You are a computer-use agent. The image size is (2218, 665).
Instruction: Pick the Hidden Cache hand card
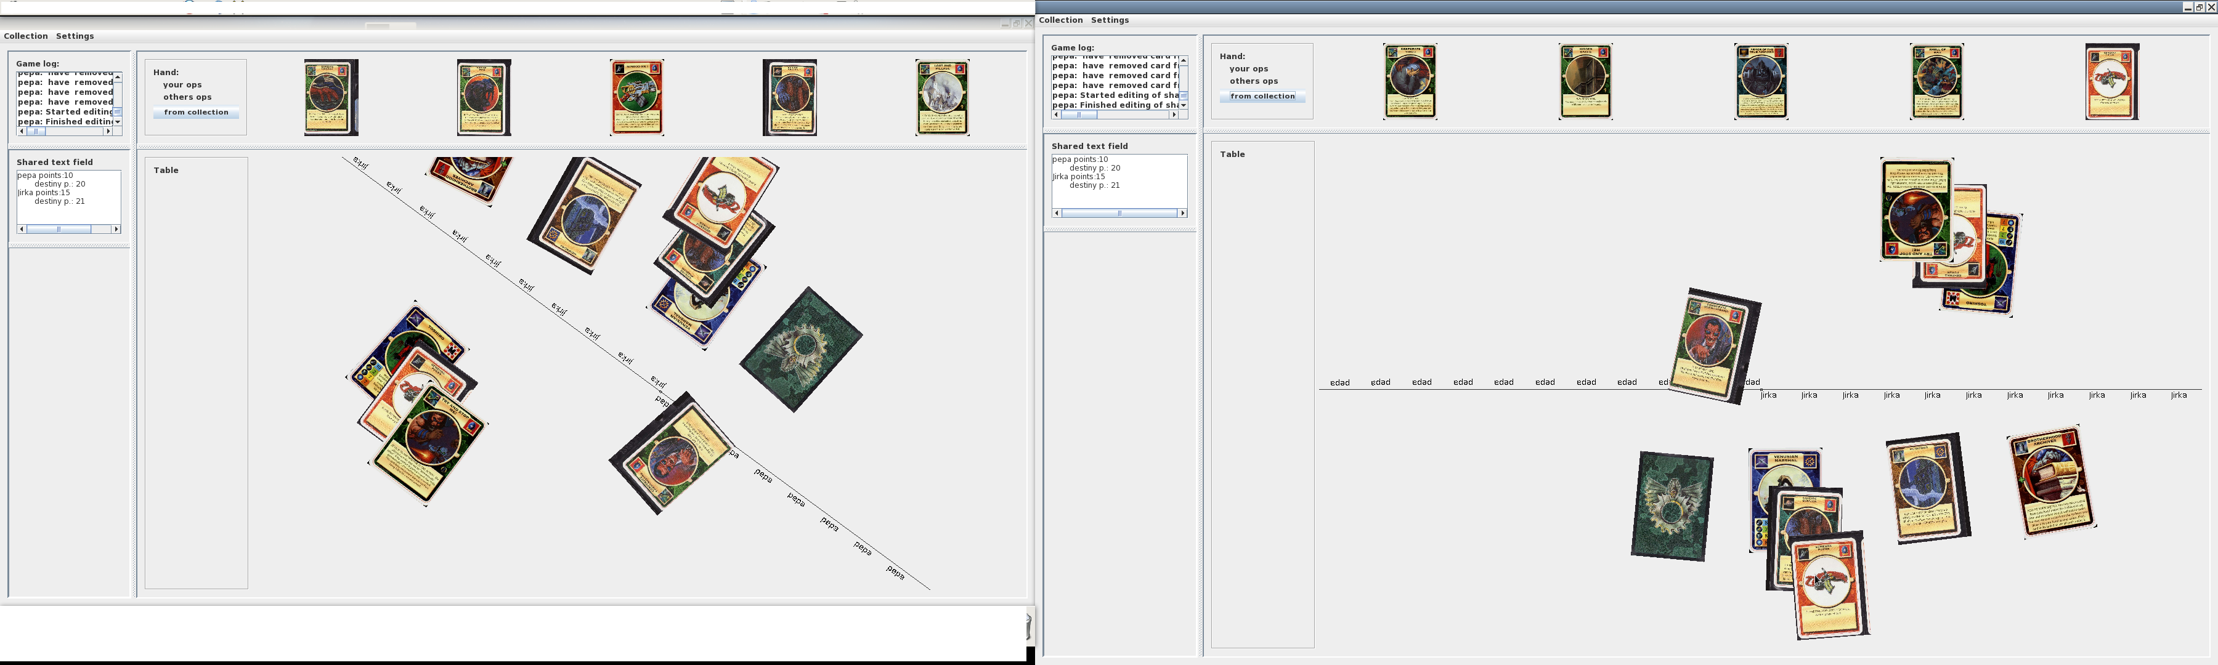click(x=1586, y=82)
